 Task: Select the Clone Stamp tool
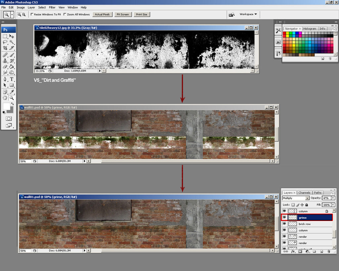click(5, 61)
